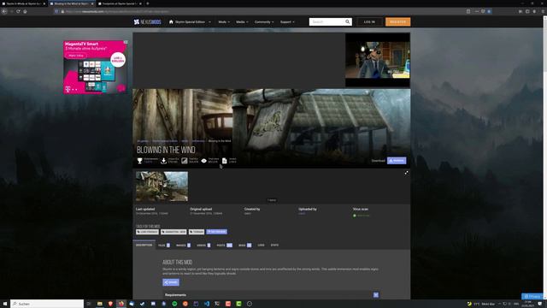The height and width of the screenshot is (308, 547).
Task: Open Firefox from taskbar
Action: tap(121, 304)
